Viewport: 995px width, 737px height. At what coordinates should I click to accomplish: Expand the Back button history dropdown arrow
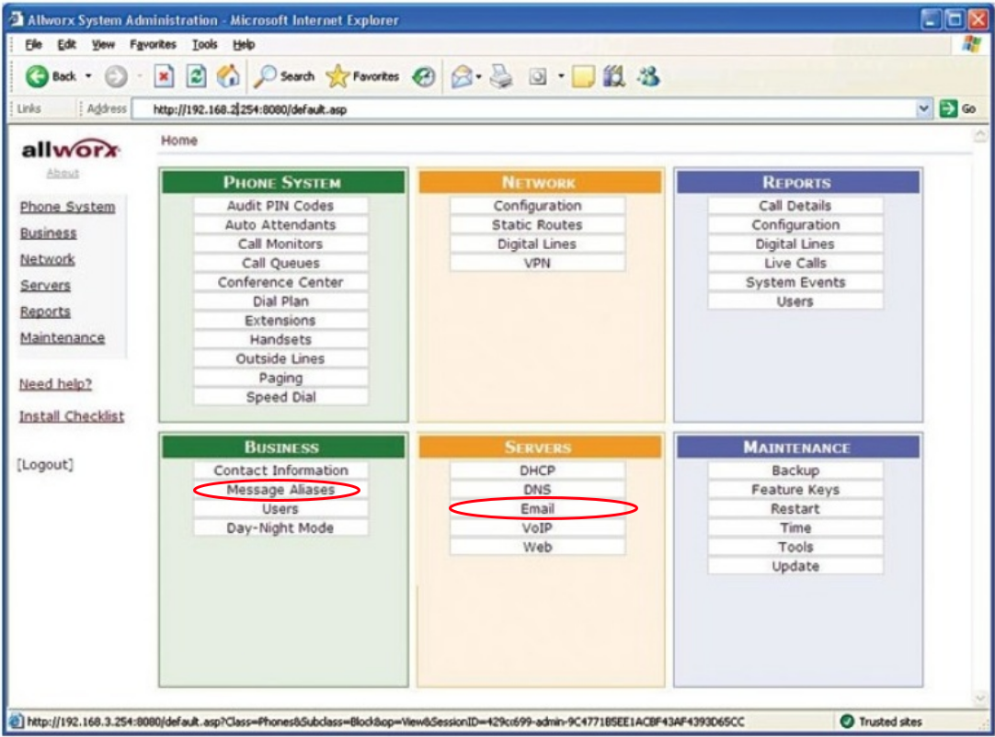(88, 77)
